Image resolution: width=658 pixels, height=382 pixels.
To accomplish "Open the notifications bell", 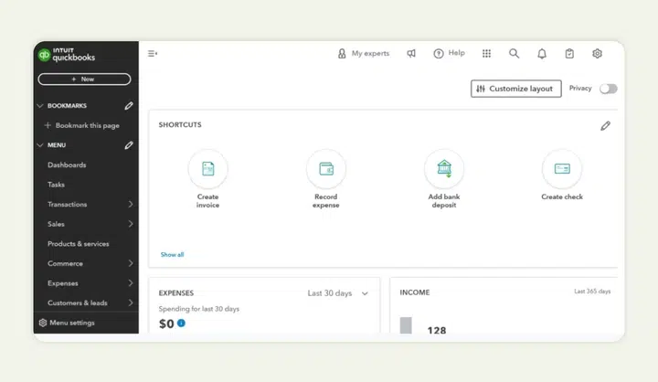I will click(x=542, y=53).
